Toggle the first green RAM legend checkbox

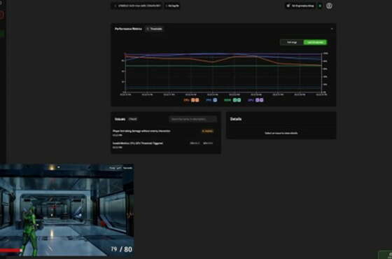(234, 100)
